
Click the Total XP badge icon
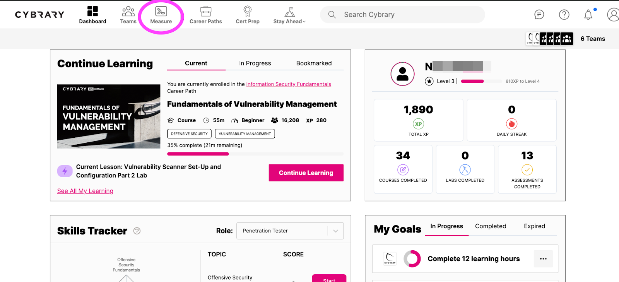(418, 124)
